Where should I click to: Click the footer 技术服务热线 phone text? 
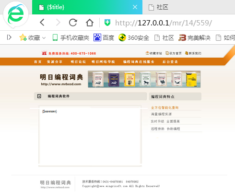[x=110, y=181]
